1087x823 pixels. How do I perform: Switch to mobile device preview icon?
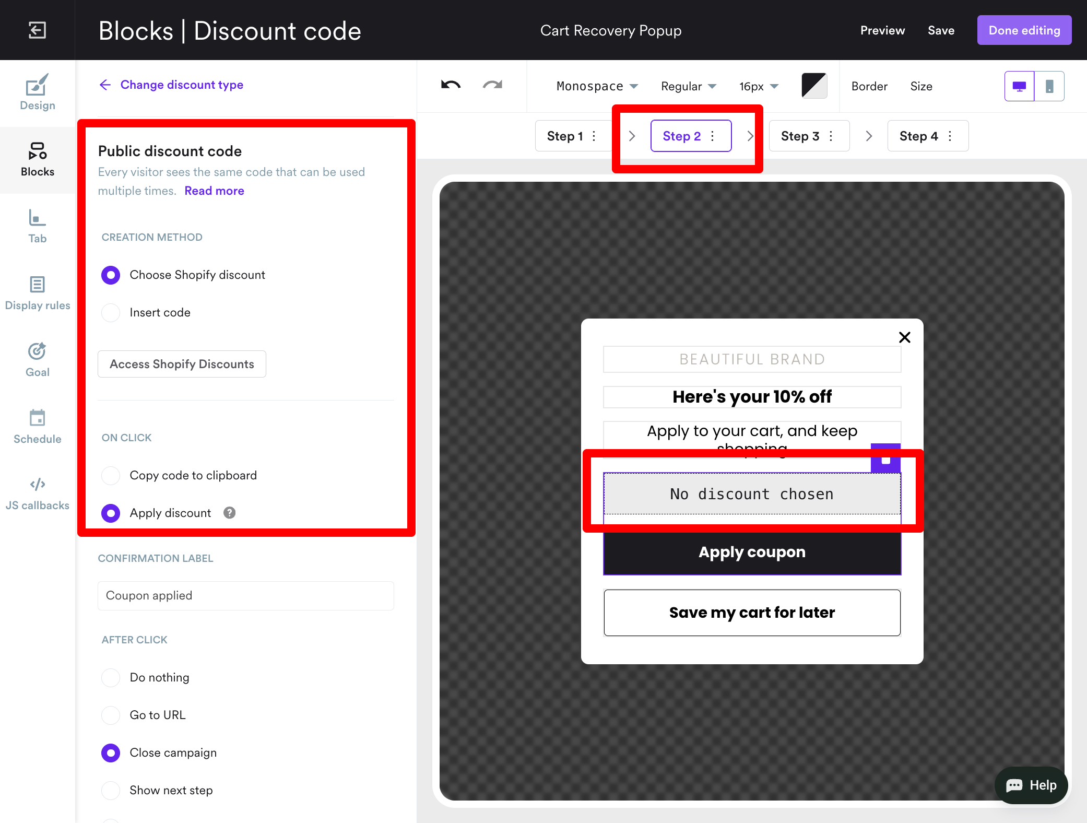coord(1049,86)
